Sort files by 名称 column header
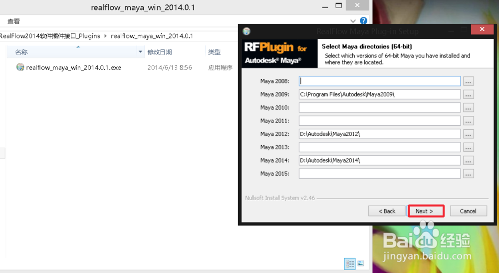This screenshot has width=499, height=273. tap(21, 52)
